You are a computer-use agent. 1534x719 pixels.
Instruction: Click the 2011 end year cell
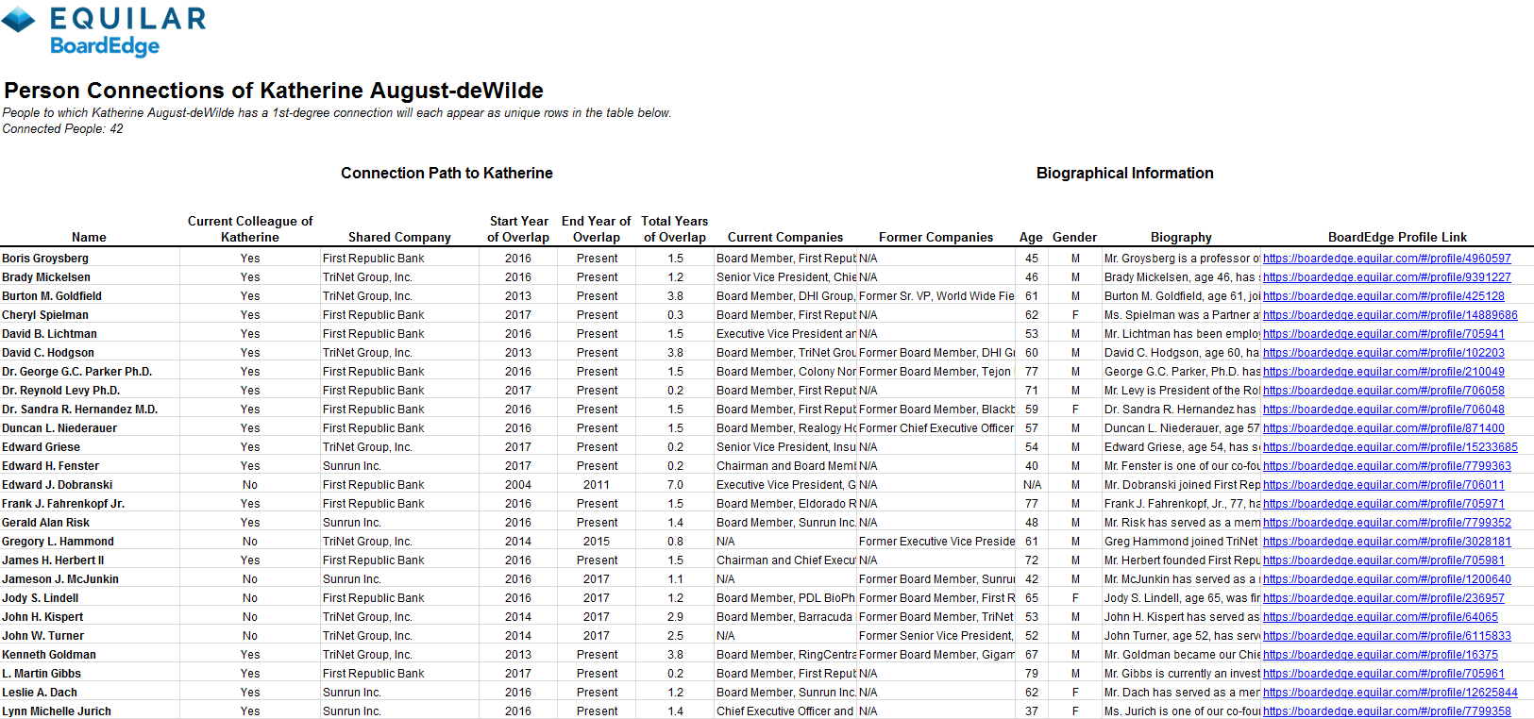click(x=597, y=485)
